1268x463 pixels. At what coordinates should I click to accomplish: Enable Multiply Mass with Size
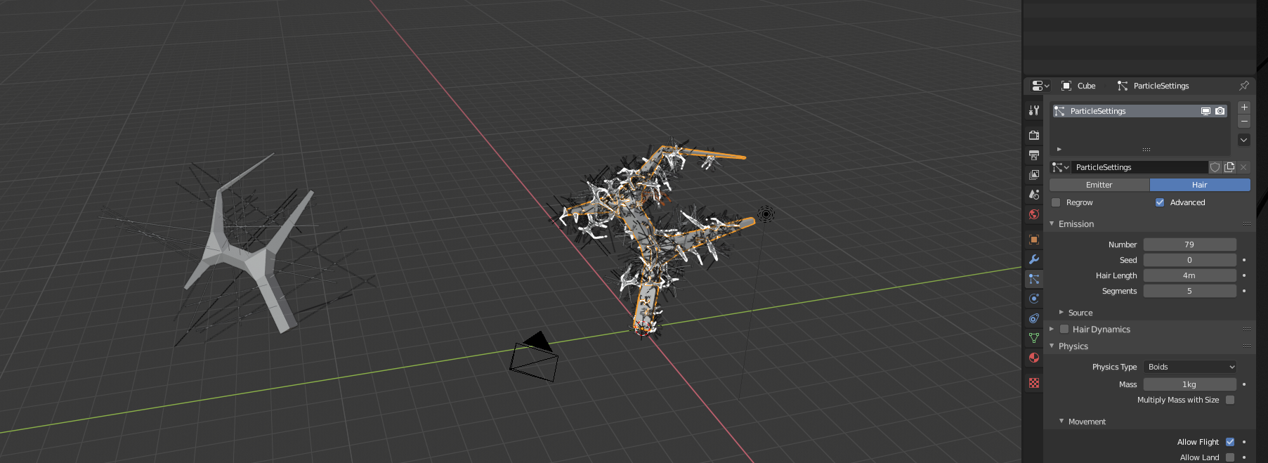click(x=1230, y=400)
